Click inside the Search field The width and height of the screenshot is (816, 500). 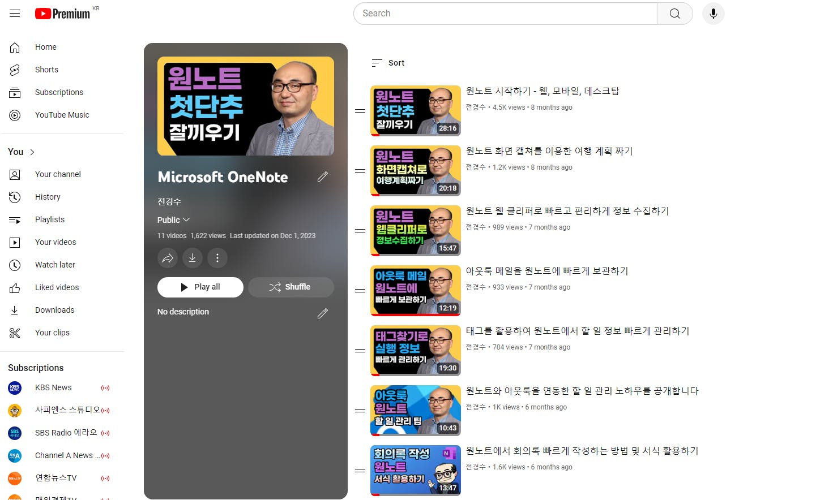pyautogui.click(x=505, y=14)
